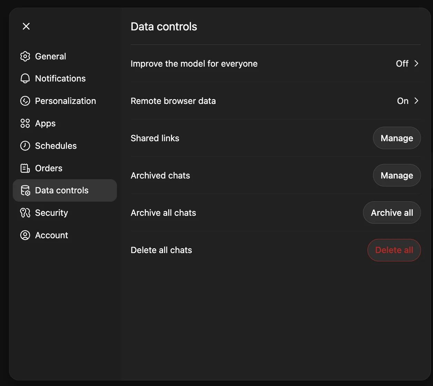Click the 'Improve the model for everyone' label
This screenshot has width=433, height=386.
point(194,64)
